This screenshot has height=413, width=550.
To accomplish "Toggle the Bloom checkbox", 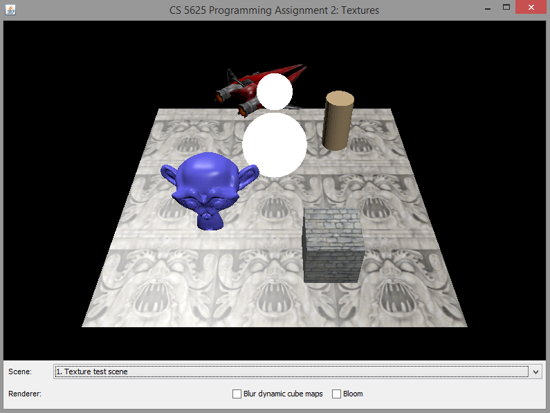I will (337, 394).
